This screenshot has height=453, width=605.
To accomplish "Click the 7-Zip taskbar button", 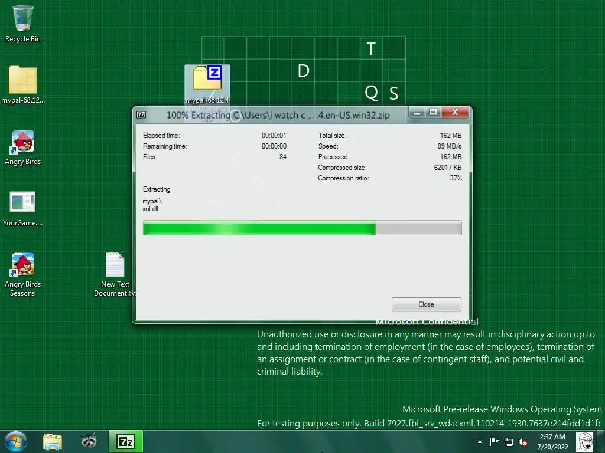I will tap(126, 441).
